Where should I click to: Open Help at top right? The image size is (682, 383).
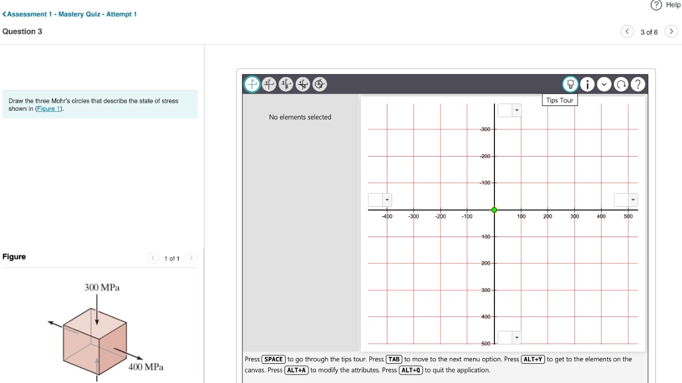(665, 5)
